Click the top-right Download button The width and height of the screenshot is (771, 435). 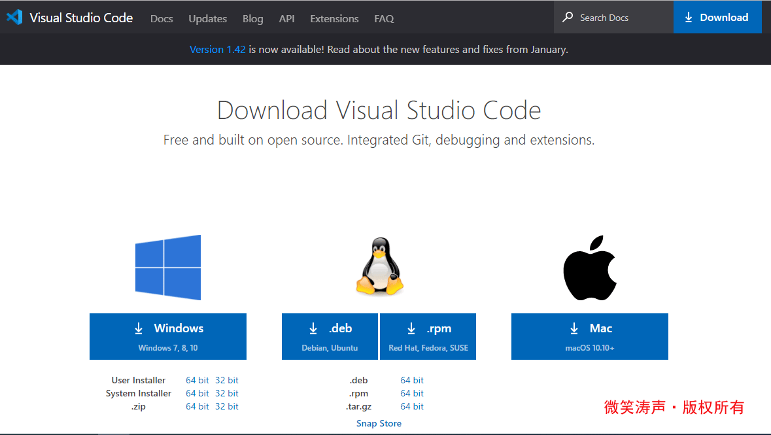pyautogui.click(x=717, y=17)
